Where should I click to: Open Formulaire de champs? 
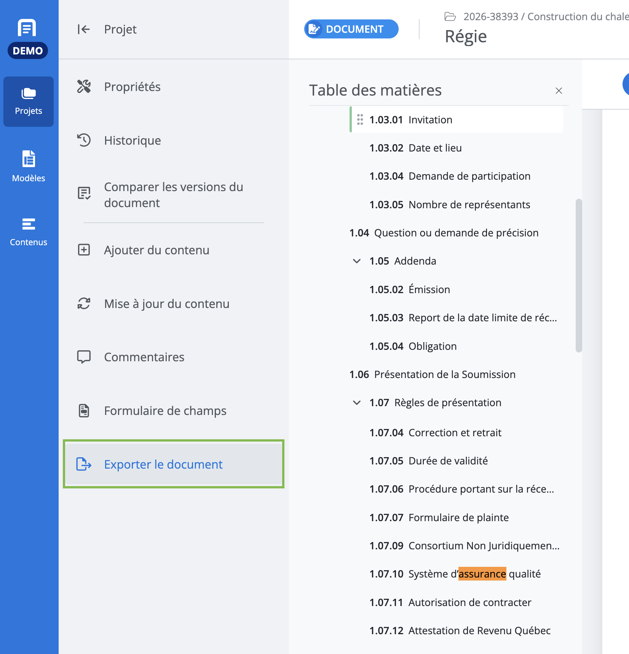(174, 411)
